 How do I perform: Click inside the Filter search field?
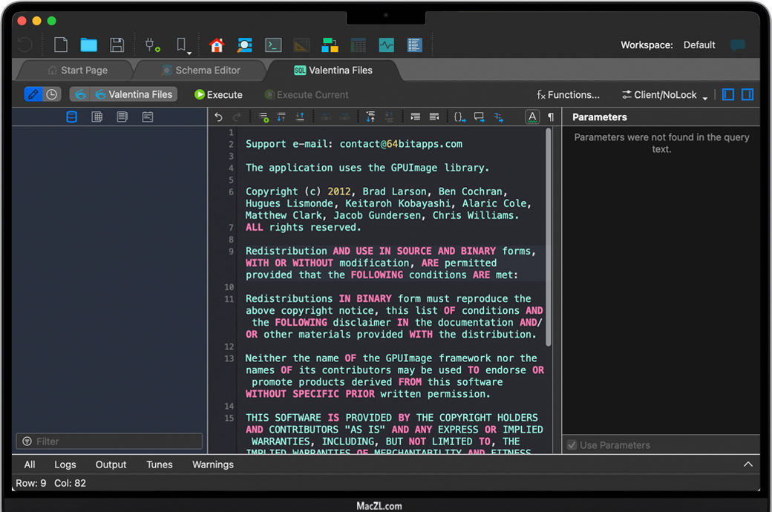pos(111,442)
